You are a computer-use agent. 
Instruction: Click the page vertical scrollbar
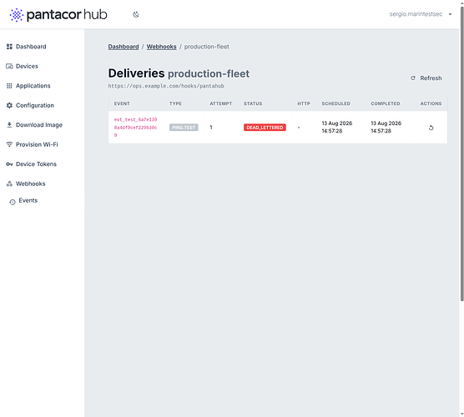[x=461, y=153]
